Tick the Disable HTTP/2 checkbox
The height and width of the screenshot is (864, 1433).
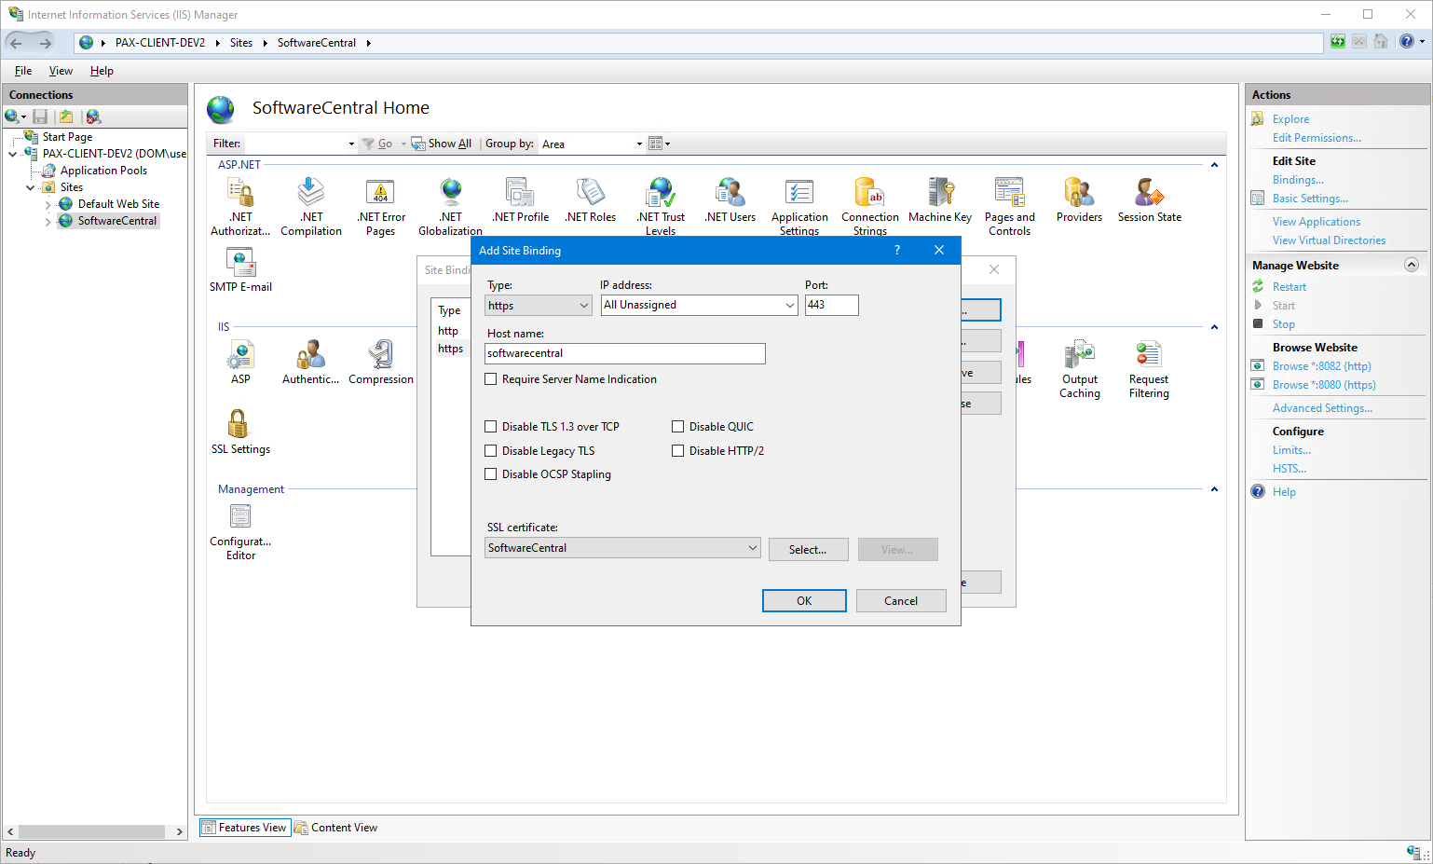(678, 451)
